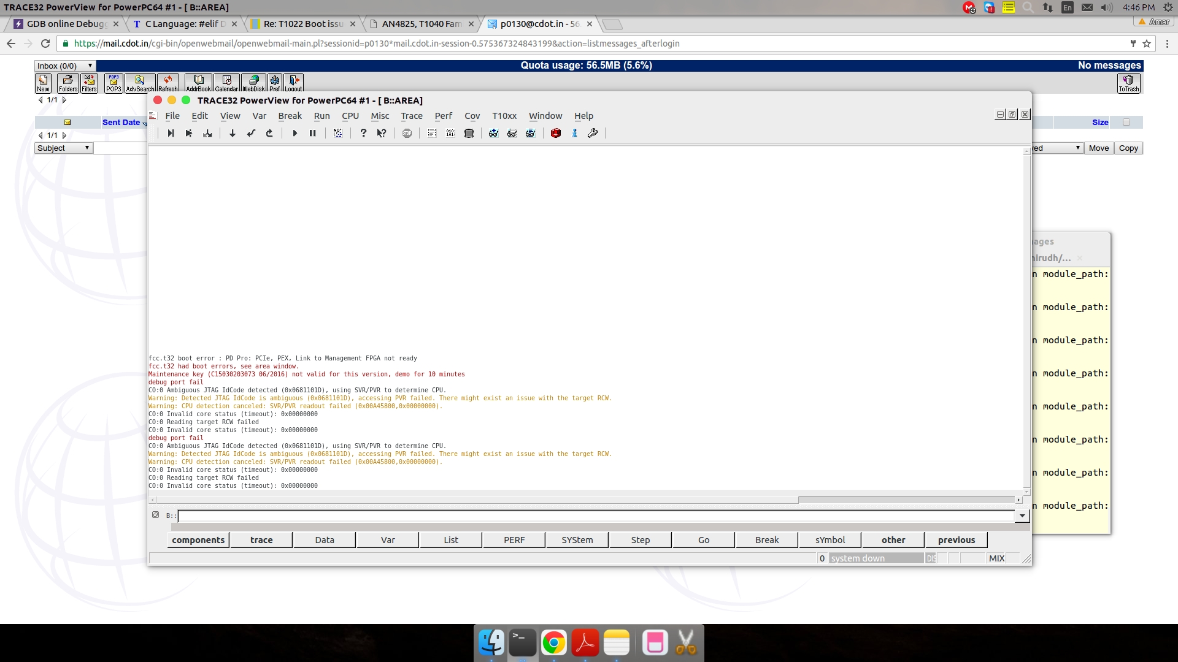Screen dimensions: 1178x662
Task: Click the single step icon in the toolbar
Action: tap(171, 133)
